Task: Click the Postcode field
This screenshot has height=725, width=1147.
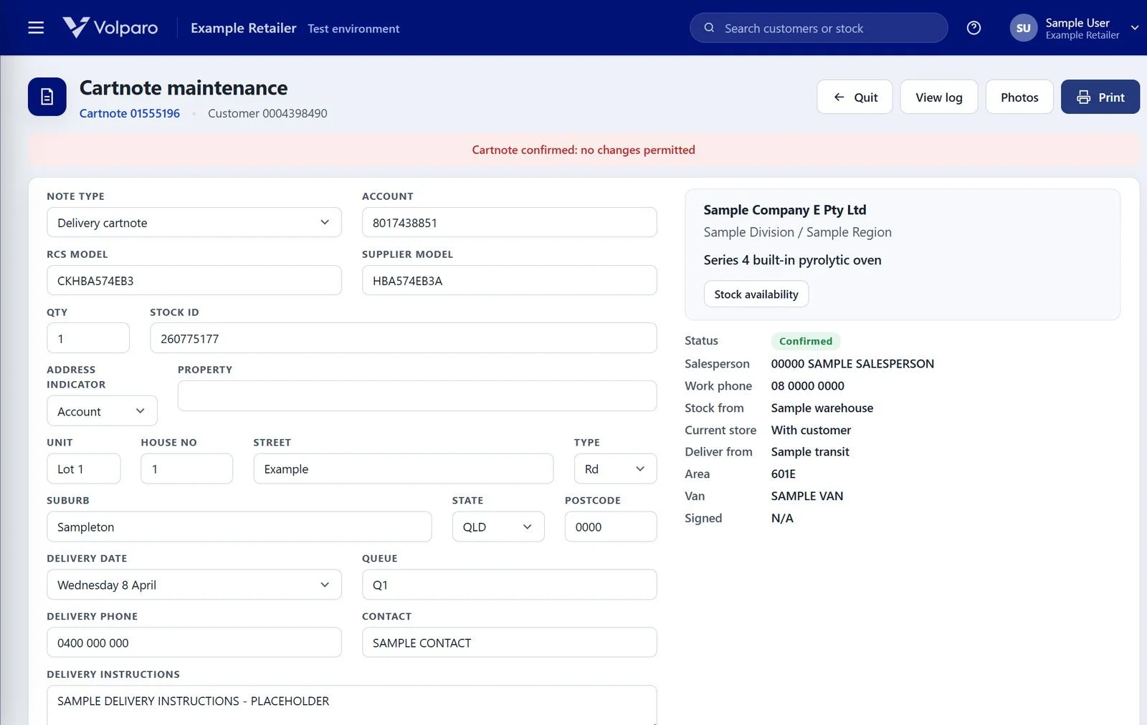Action: [611, 527]
